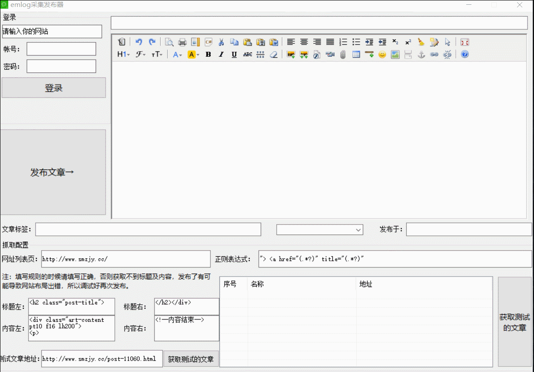Open the batch image upload
This screenshot has height=372, width=534.
click(x=304, y=55)
